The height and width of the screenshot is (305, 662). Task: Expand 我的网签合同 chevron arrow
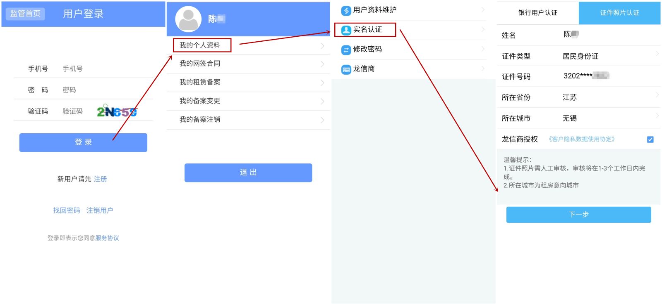coord(322,64)
